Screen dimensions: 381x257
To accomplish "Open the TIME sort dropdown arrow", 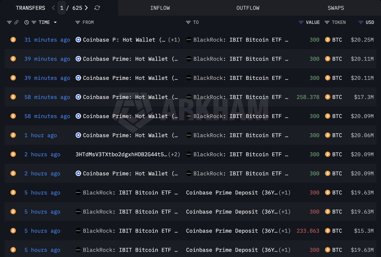I will (x=56, y=22).
